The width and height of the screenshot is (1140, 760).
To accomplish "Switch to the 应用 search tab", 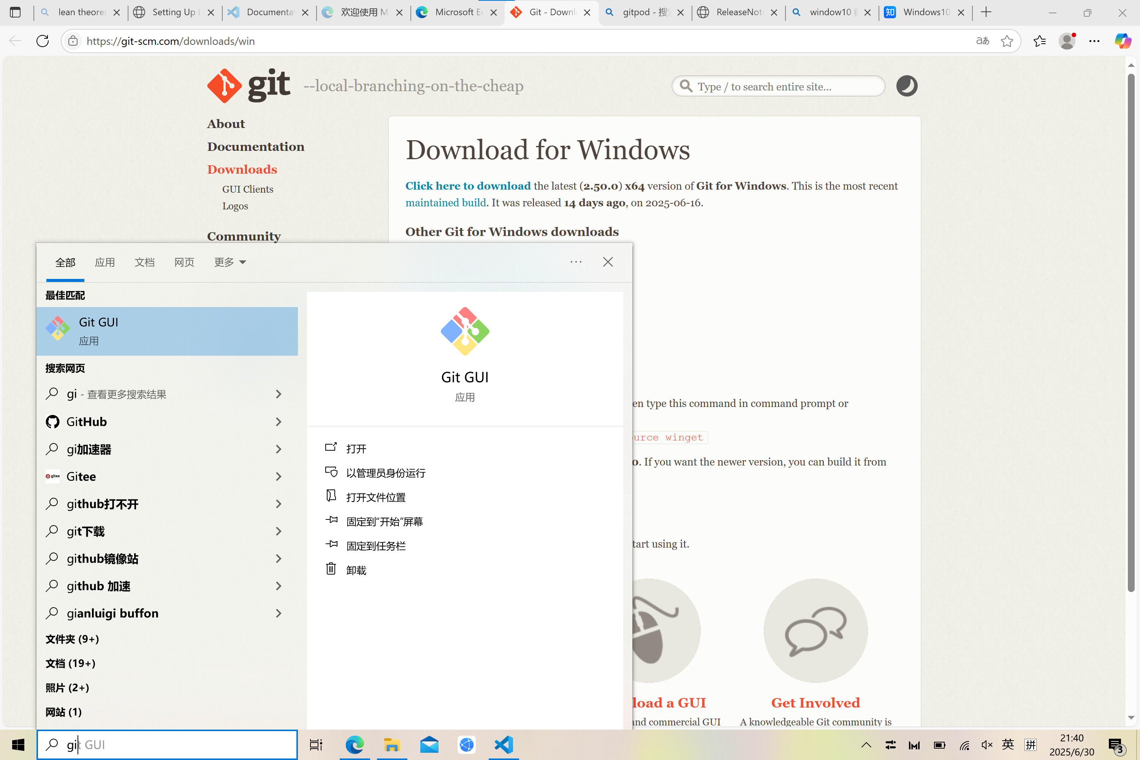I will [105, 262].
